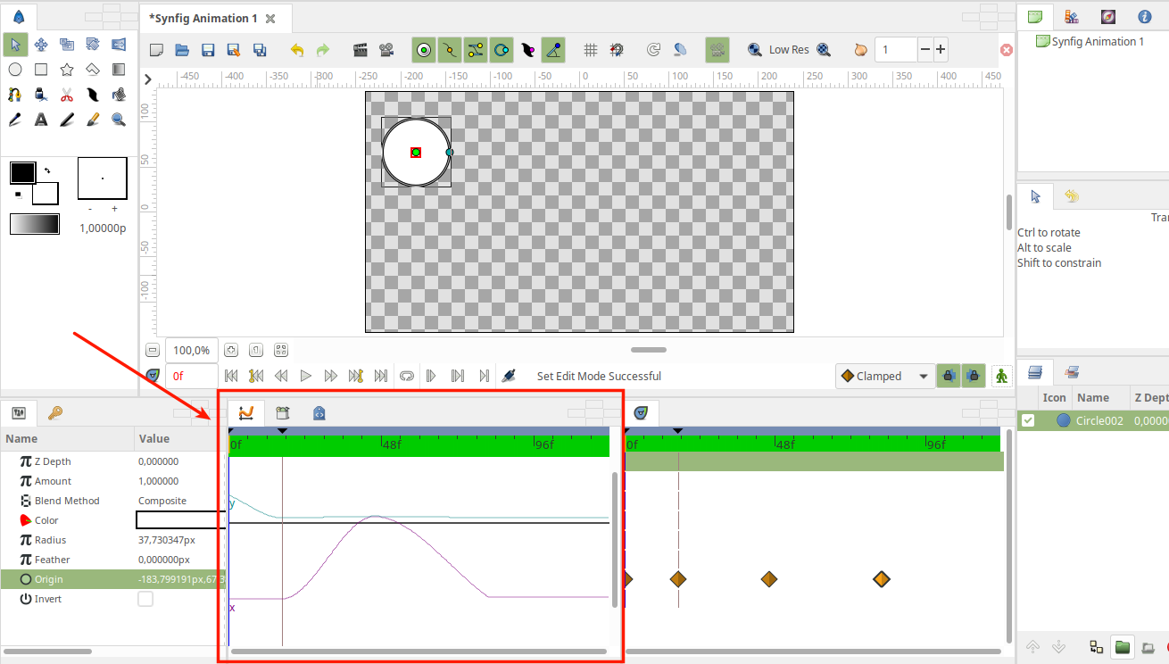Toggle animation editing mode with the running man icon
This screenshot has width=1169, height=664.
tap(1001, 376)
